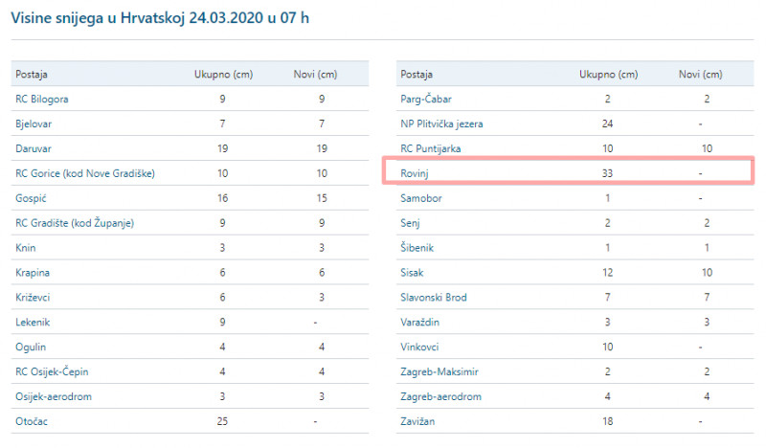Select the Knin station link
Image resolution: width=766 pixels, height=448 pixels.
27,248
